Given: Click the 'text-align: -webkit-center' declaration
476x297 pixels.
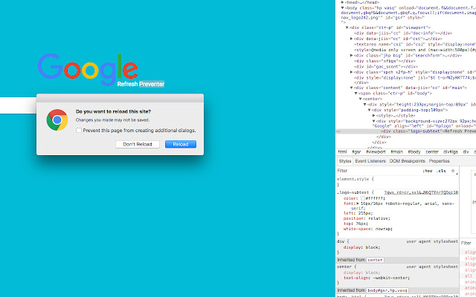Looking at the screenshot, I should click(x=377, y=278).
